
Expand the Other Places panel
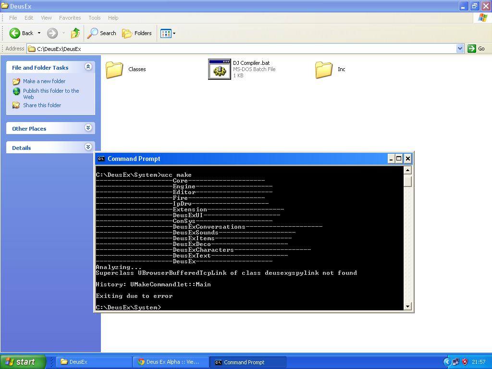click(x=88, y=127)
